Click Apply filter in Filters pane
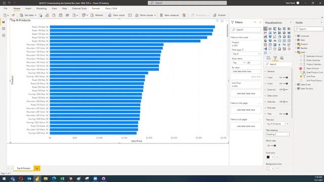Screen dimensions: 324x182 click(256, 76)
